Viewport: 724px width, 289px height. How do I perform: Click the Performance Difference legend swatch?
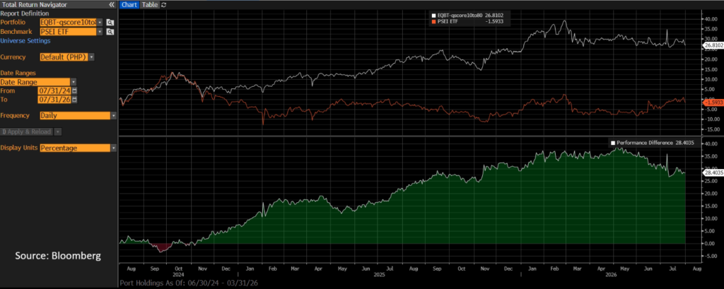point(613,143)
